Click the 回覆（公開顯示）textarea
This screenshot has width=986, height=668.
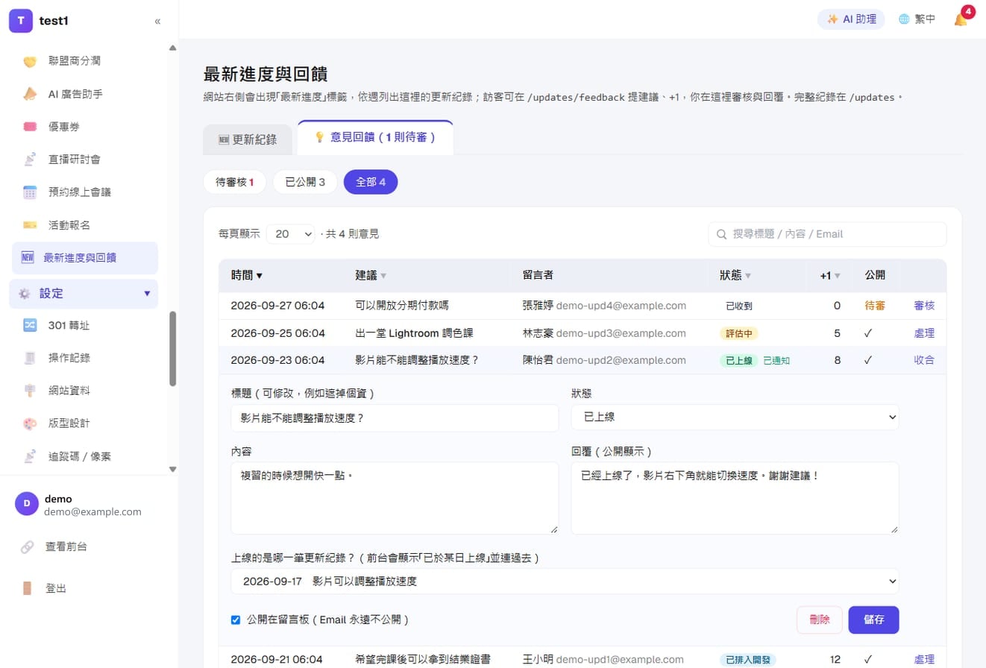coord(735,498)
